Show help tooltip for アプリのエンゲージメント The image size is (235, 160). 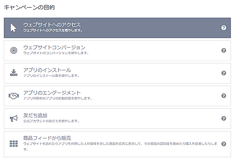[224, 95]
